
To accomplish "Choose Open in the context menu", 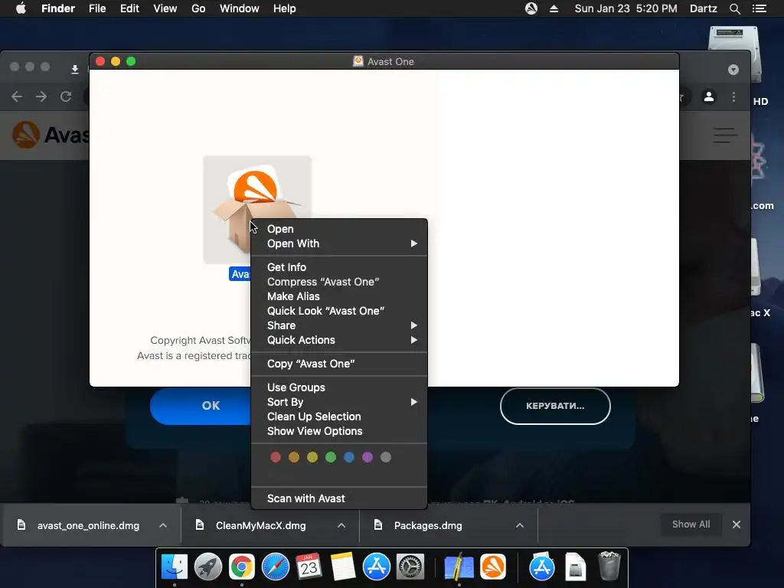I will tap(339, 229).
